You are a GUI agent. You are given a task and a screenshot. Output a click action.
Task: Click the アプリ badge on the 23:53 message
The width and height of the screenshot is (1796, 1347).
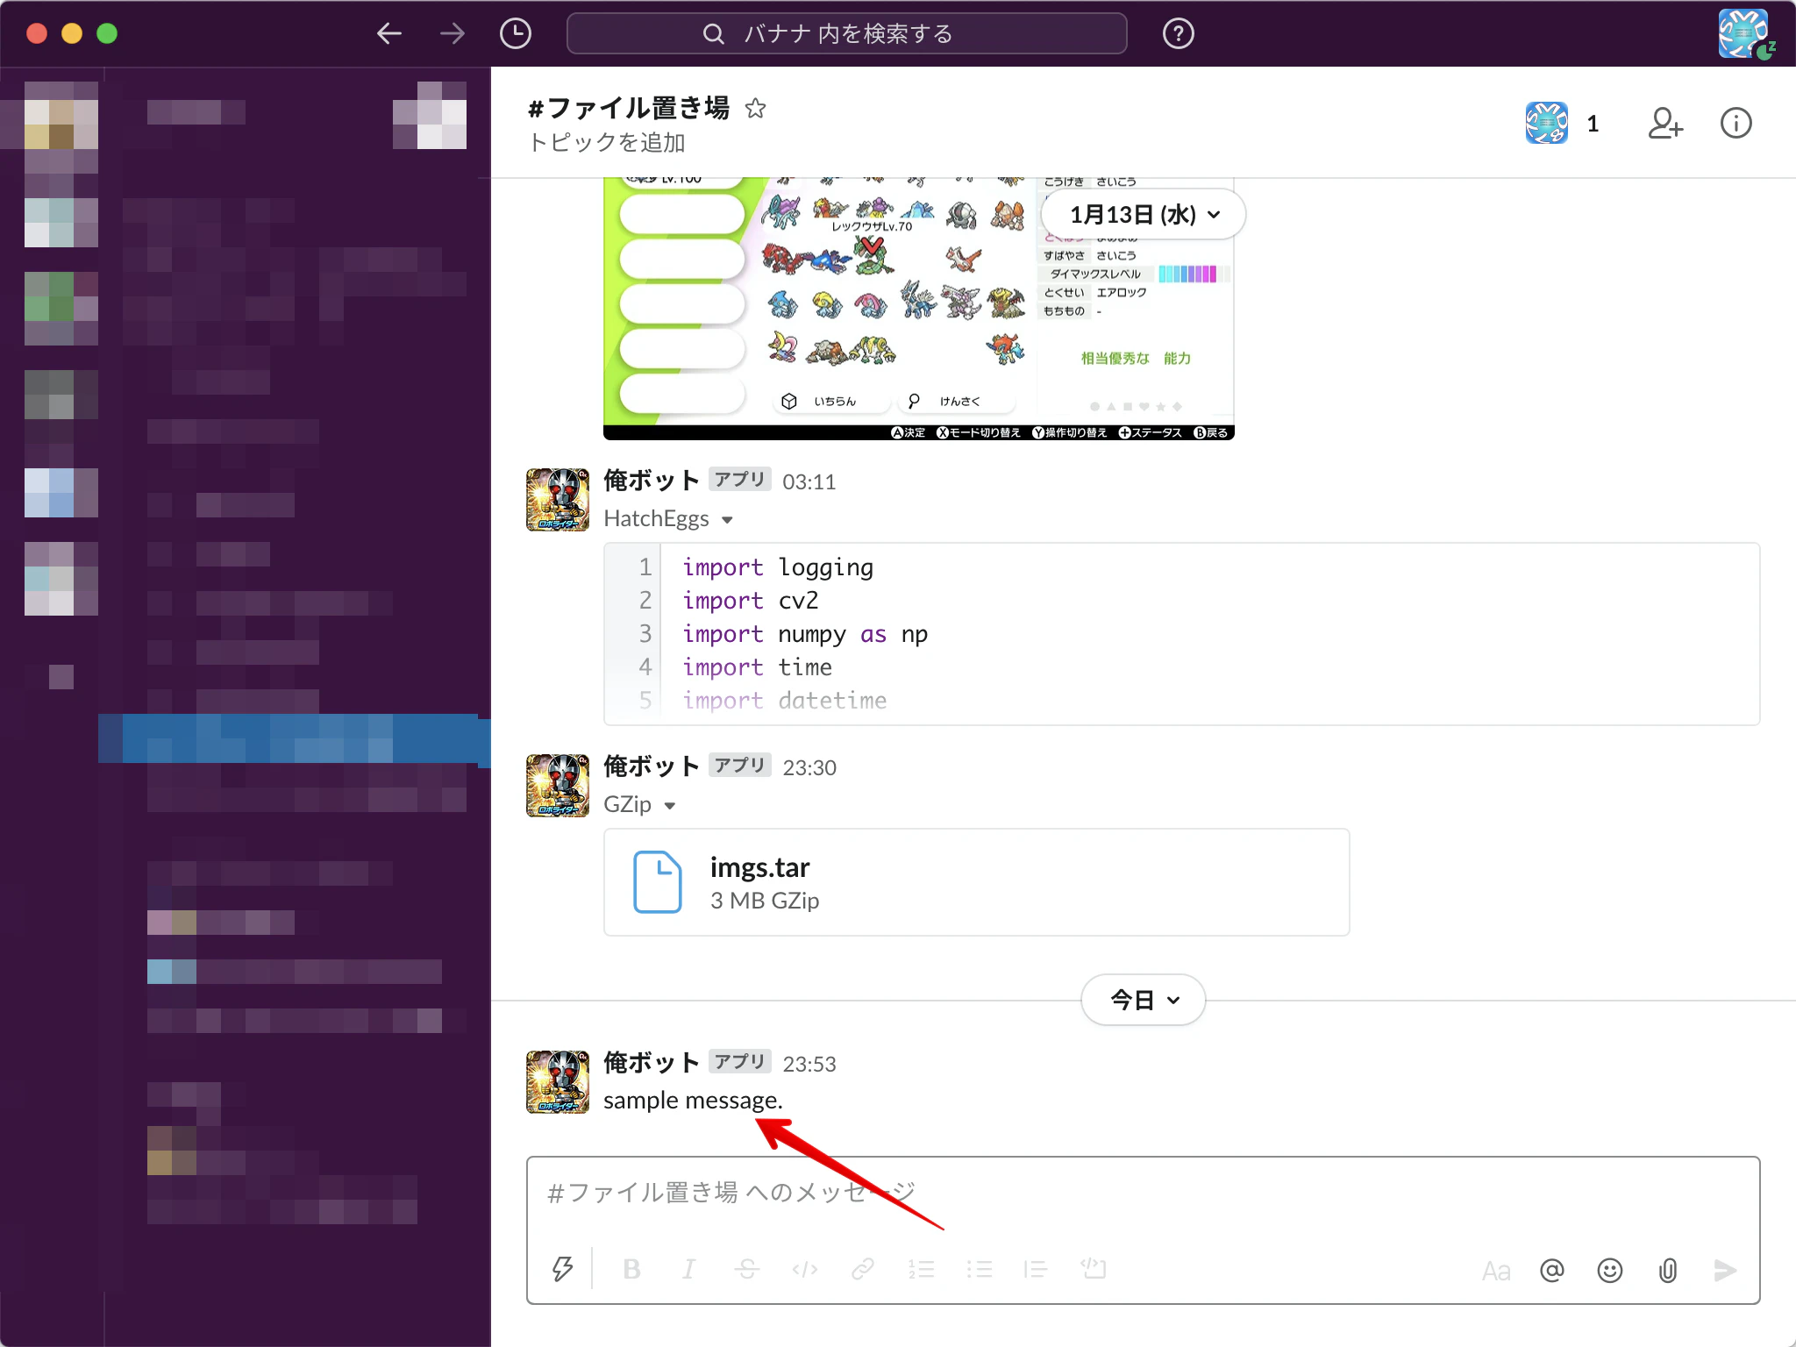click(739, 1062)
